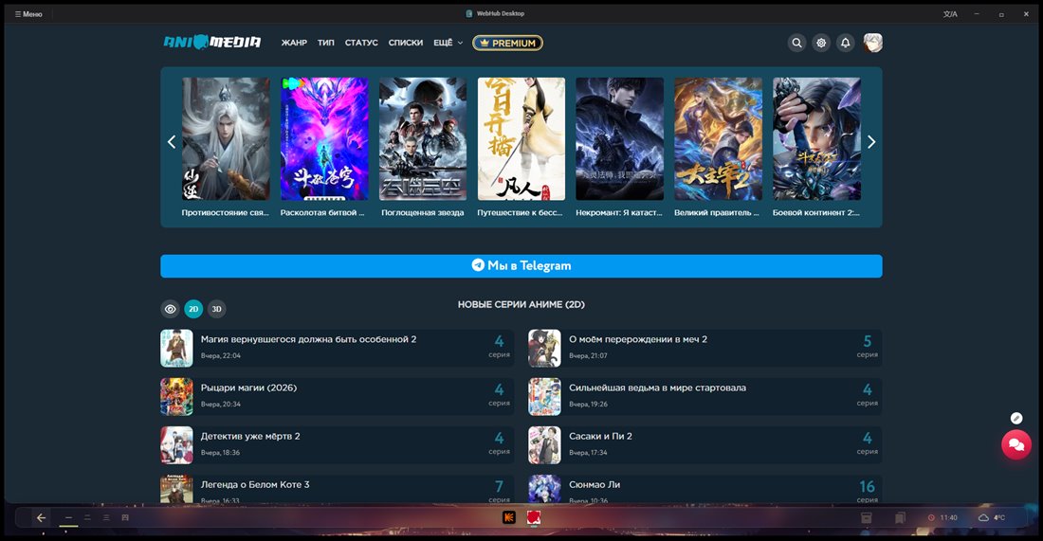The height and width of the screenshot is (541, 1043).
Task: Click thumbnail of Рыцари магии (2026)
Action: click(177, 397)
